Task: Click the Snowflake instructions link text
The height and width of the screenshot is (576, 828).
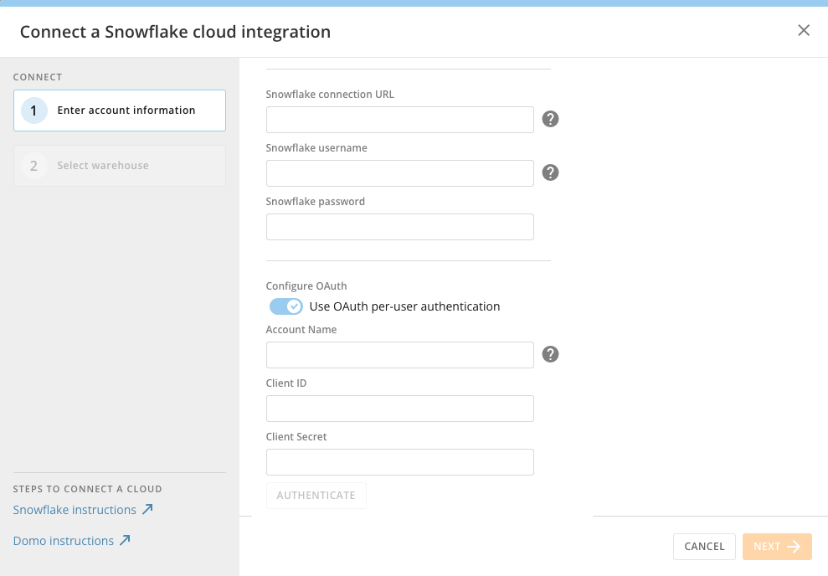Action: coord(75,510)
